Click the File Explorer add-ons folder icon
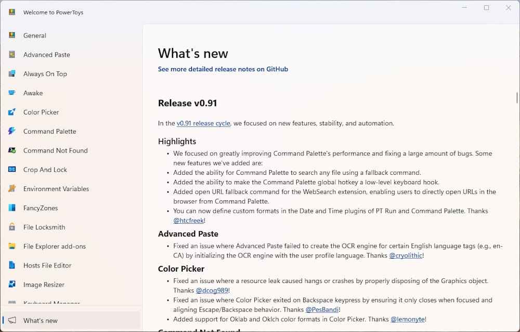The height and width of the screenshot is (332, 520). click(12, 246)
